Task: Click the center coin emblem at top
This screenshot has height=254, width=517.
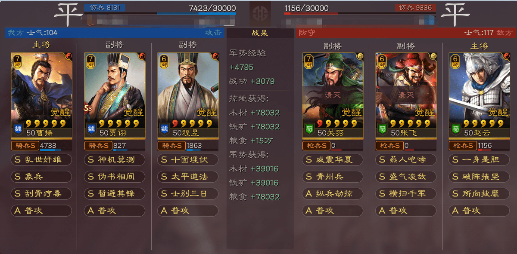Action: click(x=260, y=11)
